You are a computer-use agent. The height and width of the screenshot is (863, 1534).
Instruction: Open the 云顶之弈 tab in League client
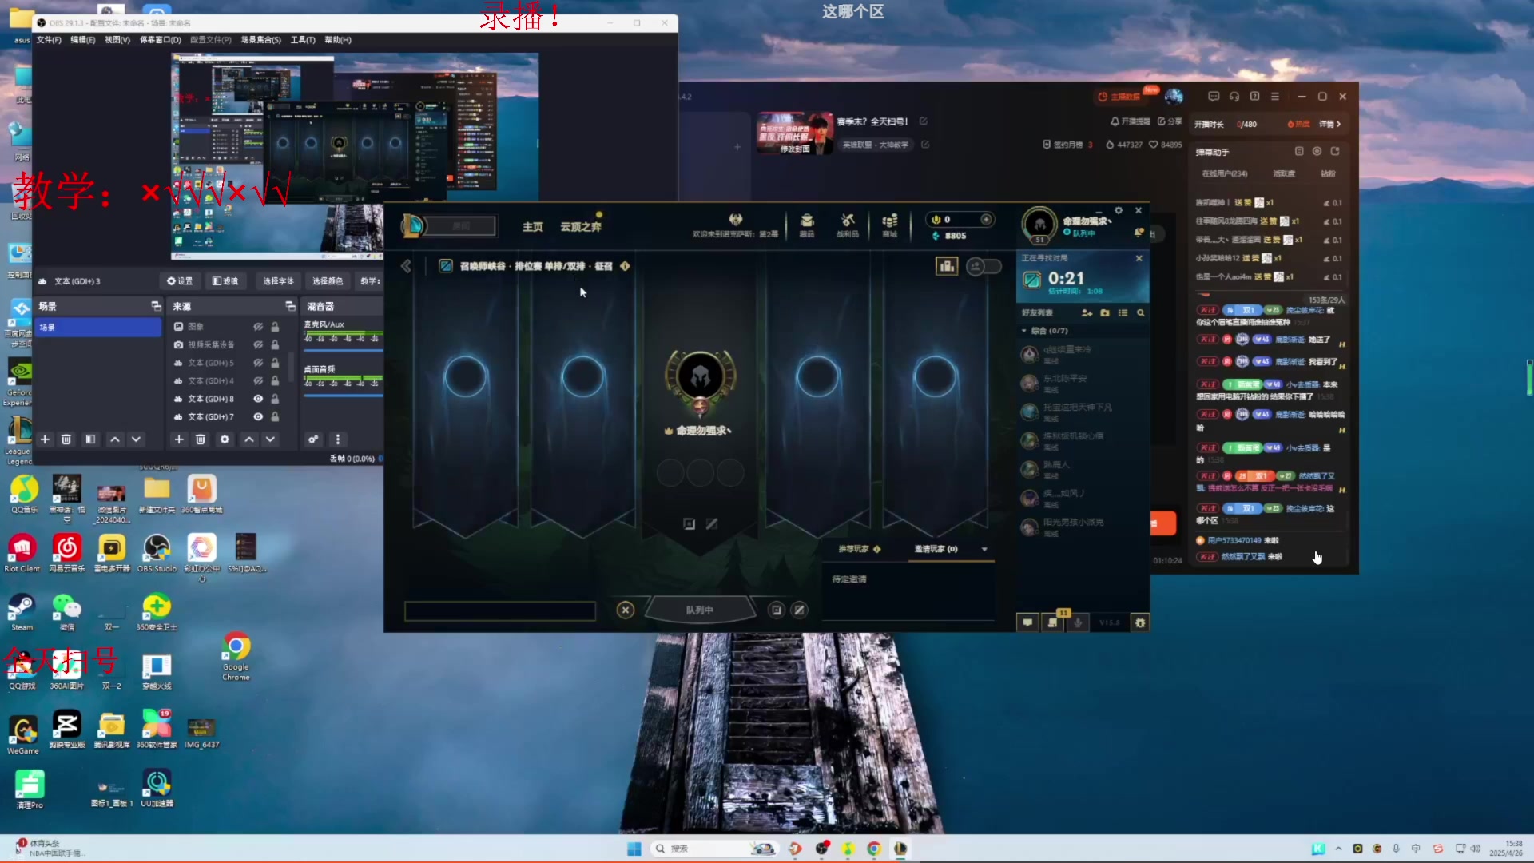[581, 227]
